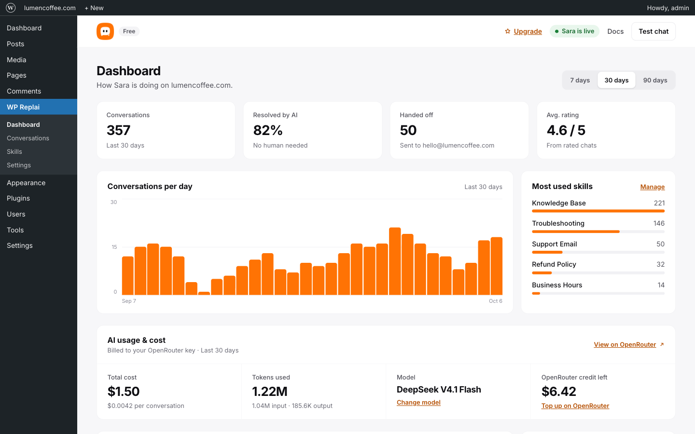Click the Troubleshooting usage bar
This screenshot has width=695, height=434.
tap(598, 231)
